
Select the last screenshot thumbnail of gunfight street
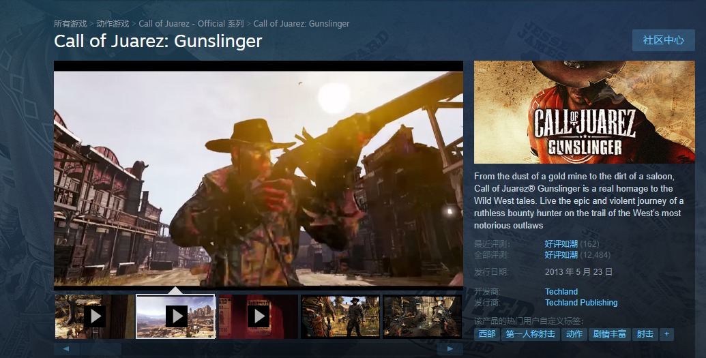tap(422, 316)
